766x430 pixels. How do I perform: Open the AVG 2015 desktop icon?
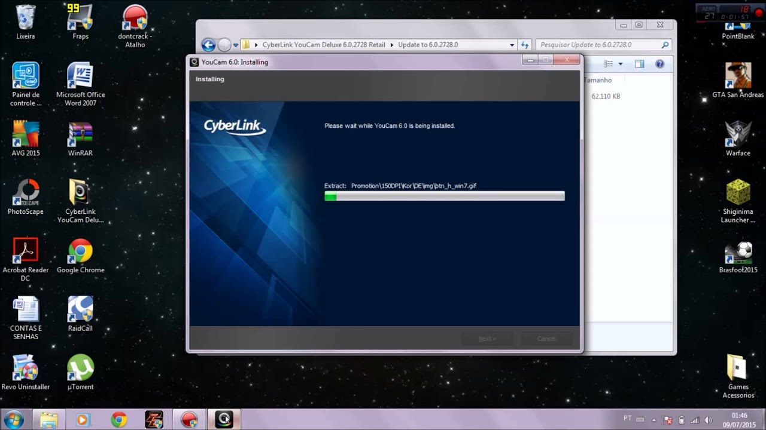(x=26, y=139)
